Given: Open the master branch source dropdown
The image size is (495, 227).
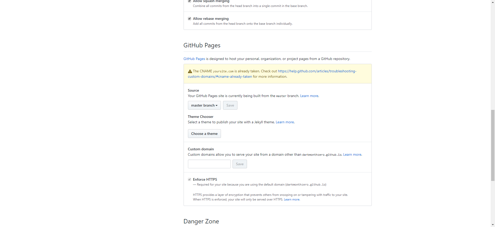Looking at the screenshot, I should pyautogui.click(x=204, y=105).
